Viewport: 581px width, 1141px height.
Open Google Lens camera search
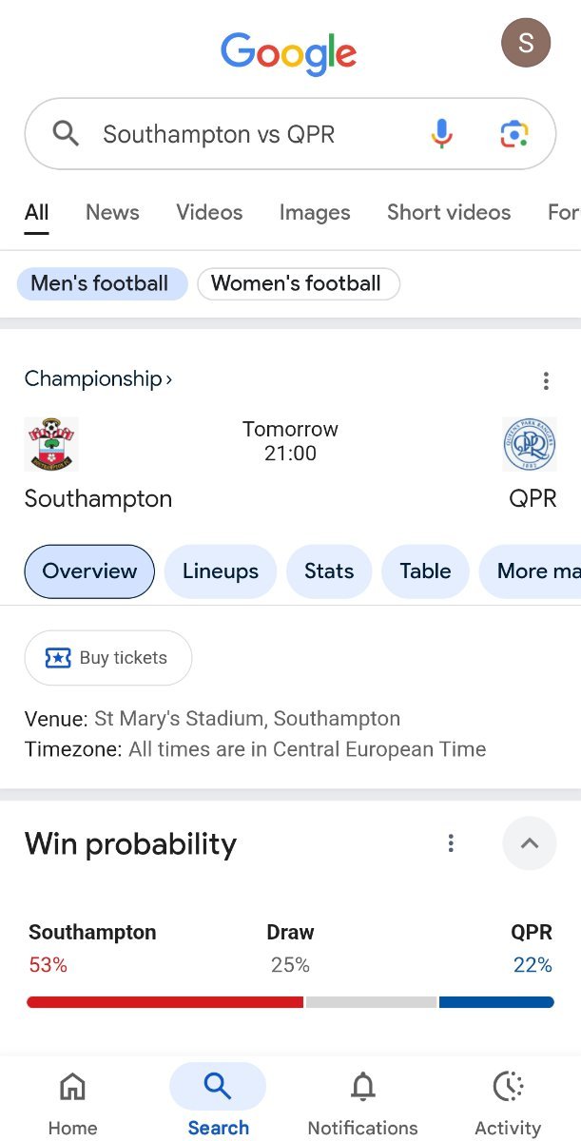[513, 134]
